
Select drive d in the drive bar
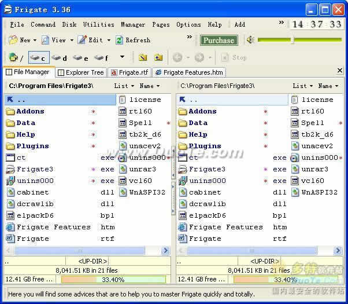click(60, 58)
